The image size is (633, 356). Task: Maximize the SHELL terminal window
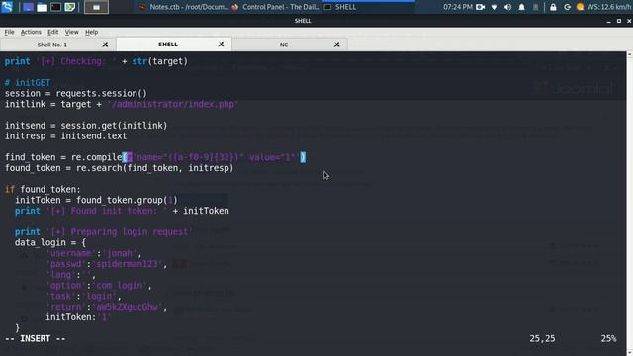pos(619,21)
